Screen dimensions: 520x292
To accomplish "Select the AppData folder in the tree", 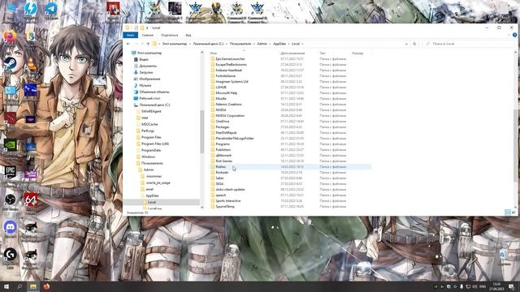I will click(x=152, y=195).
